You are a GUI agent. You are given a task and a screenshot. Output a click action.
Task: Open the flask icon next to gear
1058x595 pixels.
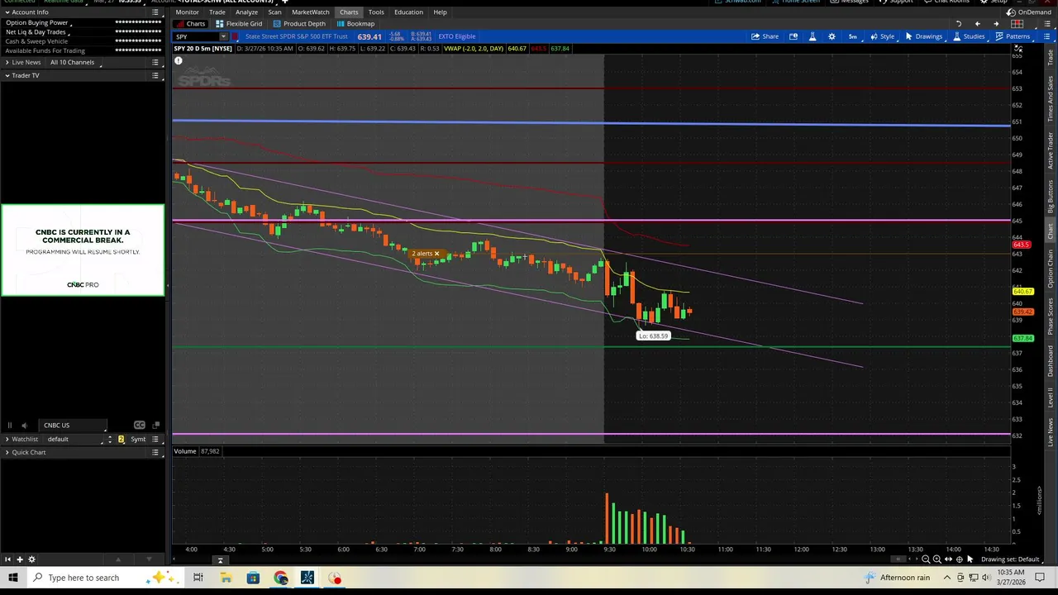click(x=813, y=36)
